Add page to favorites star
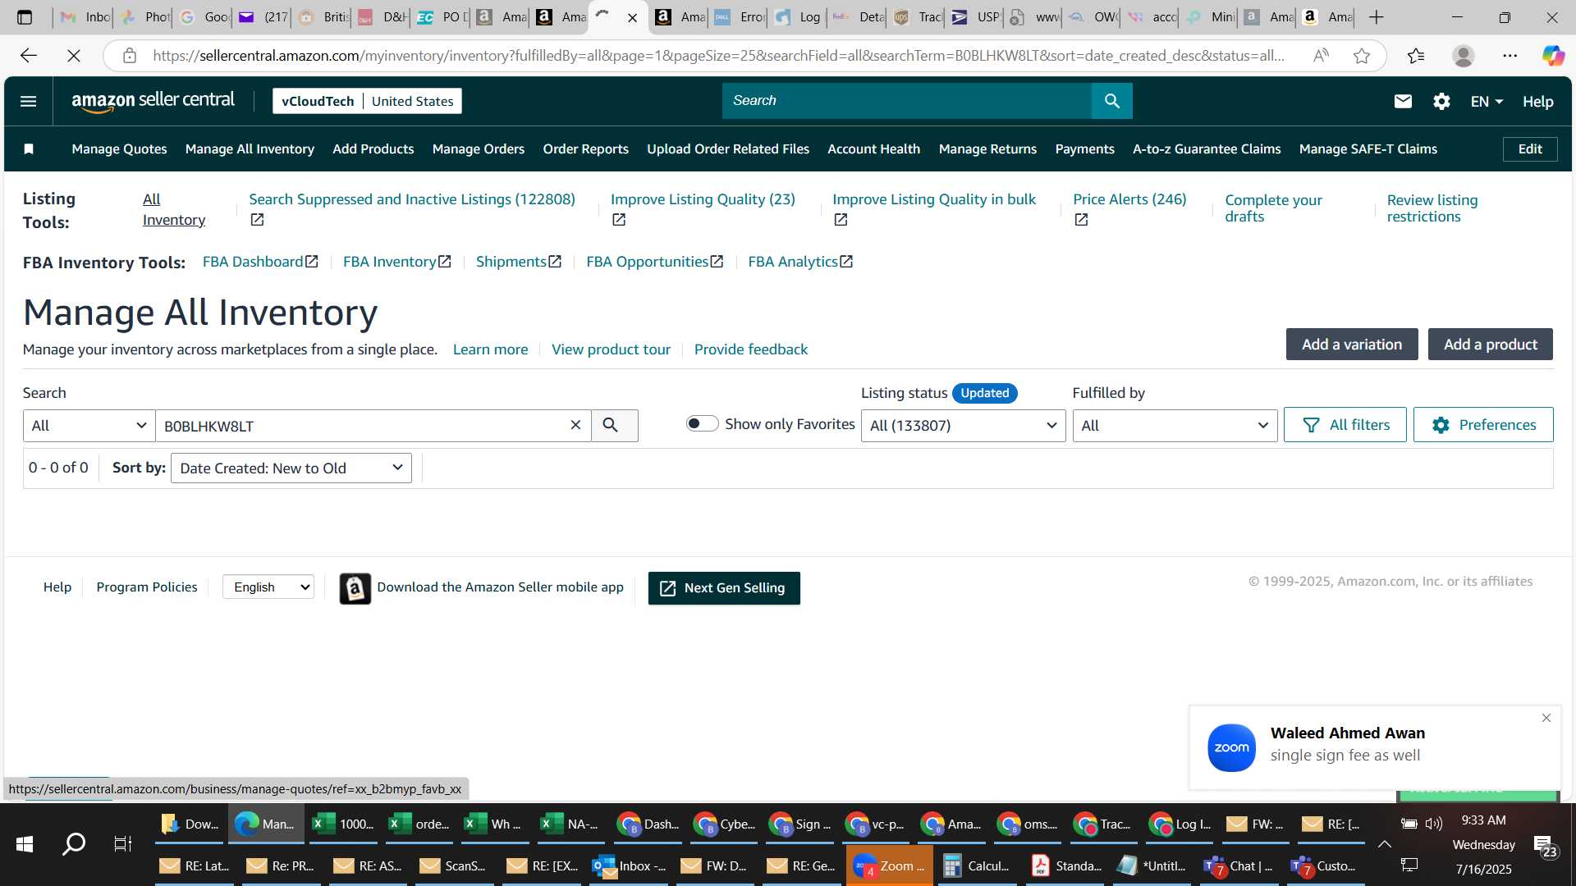The height and width of the screenshot is (886, 1576). tap(1362, 56)
